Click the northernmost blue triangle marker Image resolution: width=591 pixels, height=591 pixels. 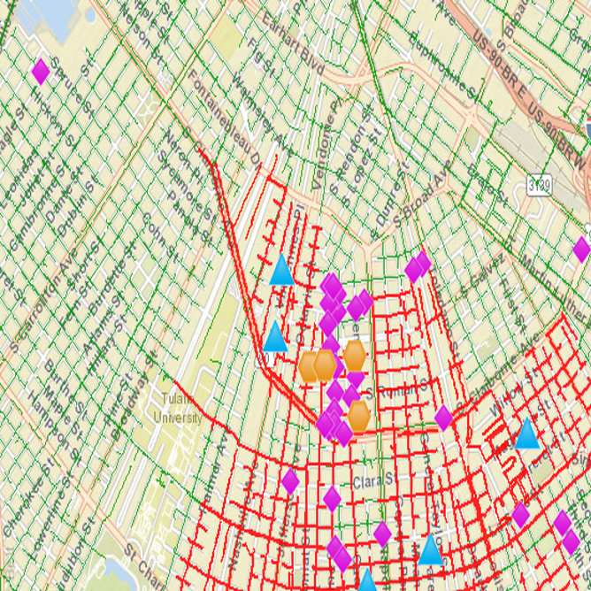tap(281, 271)
